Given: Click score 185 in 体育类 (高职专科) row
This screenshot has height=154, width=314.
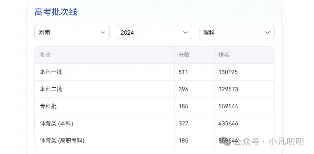Looking at the screenshot, I should [184, 141].
